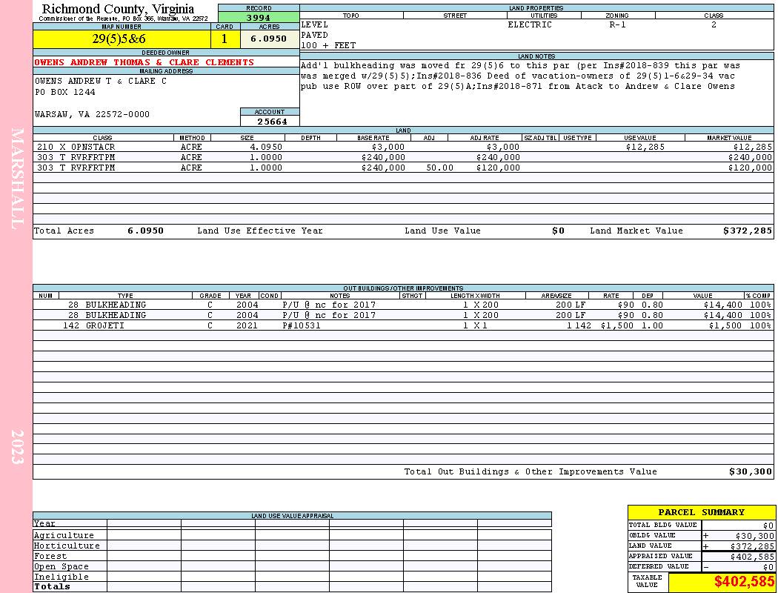Viewport: 778px width, 593px height.
Task: Select the account number 25664
Action: coord(272,122)
